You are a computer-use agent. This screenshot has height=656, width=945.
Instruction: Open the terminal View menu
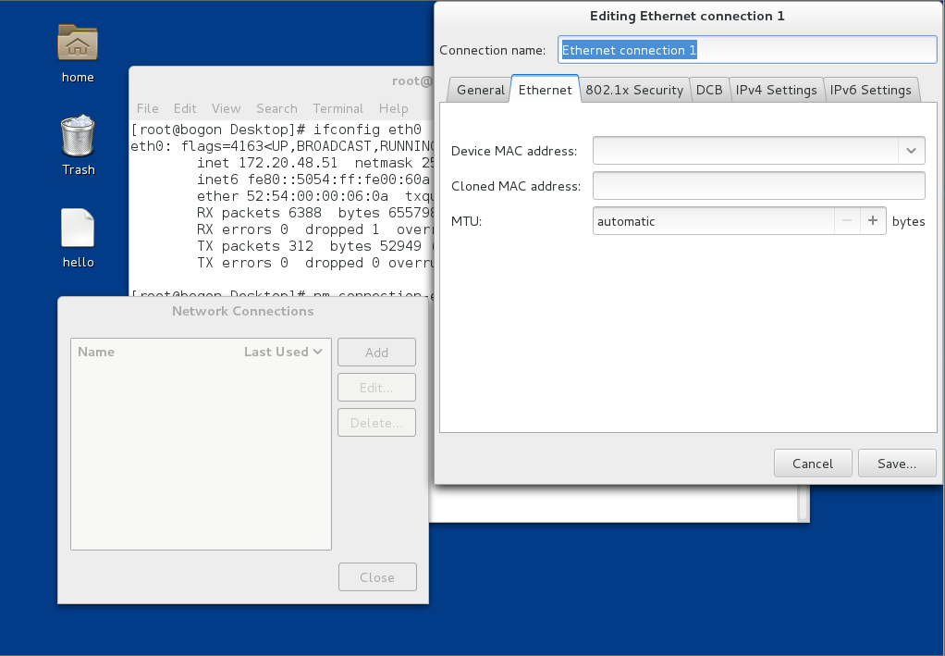pyautogui.click(x=226, y=108)
